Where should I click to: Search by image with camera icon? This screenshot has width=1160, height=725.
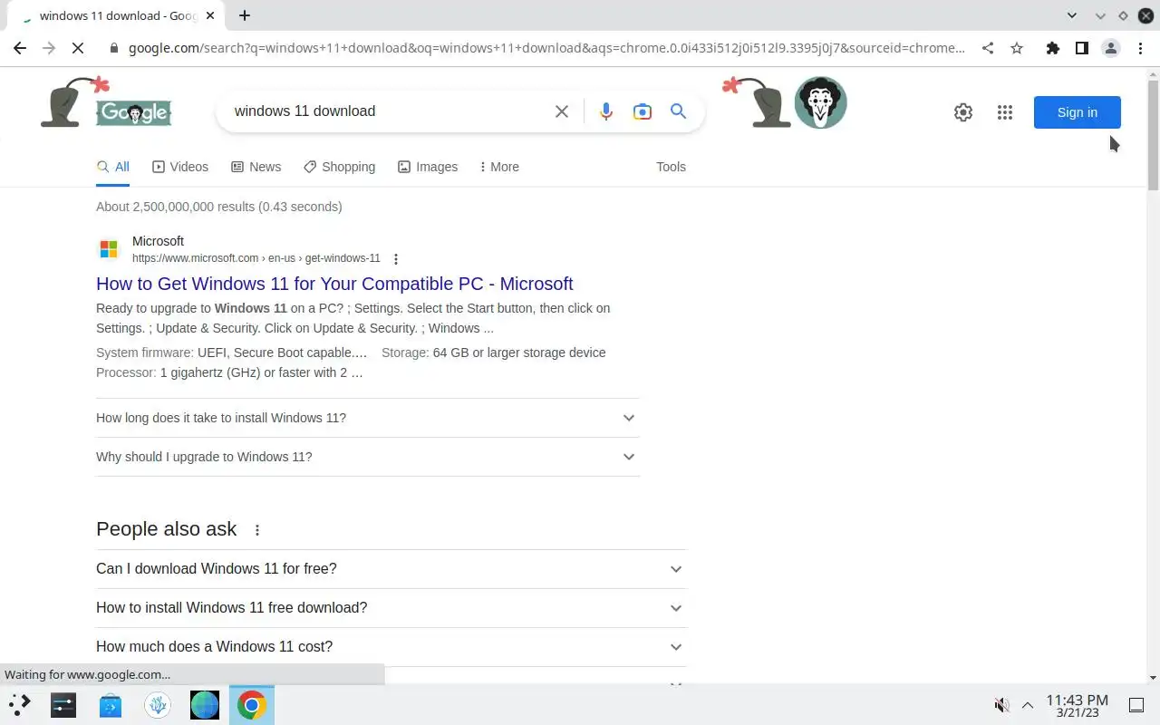(643, 111)
